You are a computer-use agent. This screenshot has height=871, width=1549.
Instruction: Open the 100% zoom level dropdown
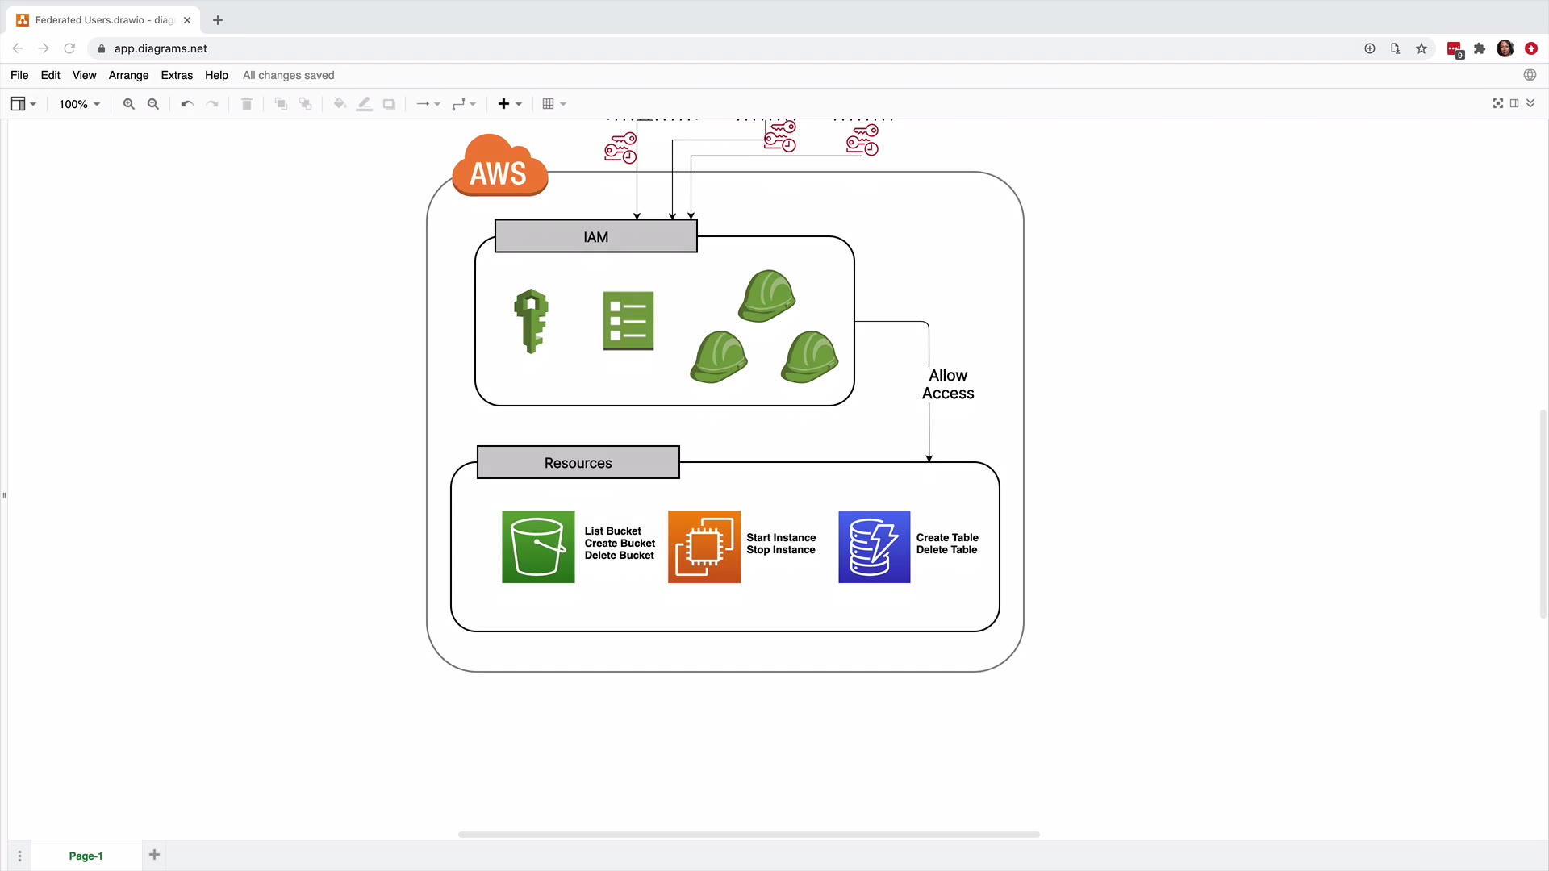[x=79, y=104]
